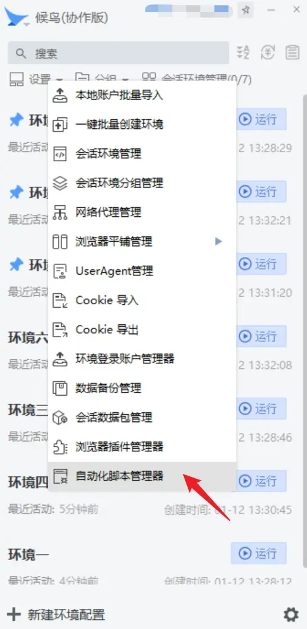
Task: Choose UserAgent管理 from the menu
Action: (142, 271)
